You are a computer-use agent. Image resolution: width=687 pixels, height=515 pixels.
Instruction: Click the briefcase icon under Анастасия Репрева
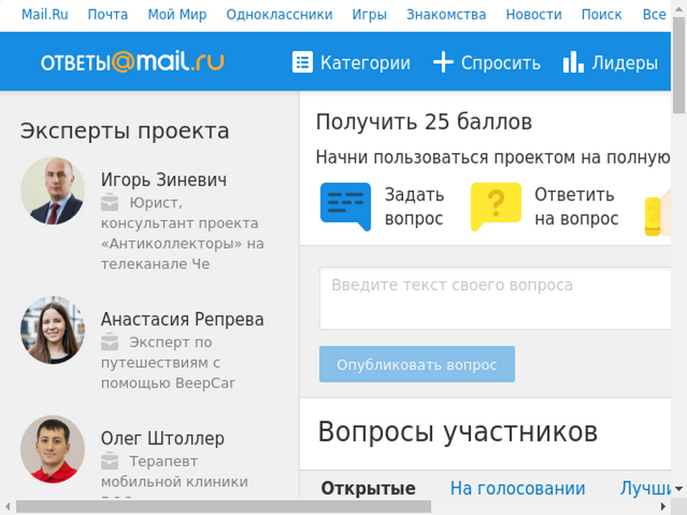coord(109,341)
